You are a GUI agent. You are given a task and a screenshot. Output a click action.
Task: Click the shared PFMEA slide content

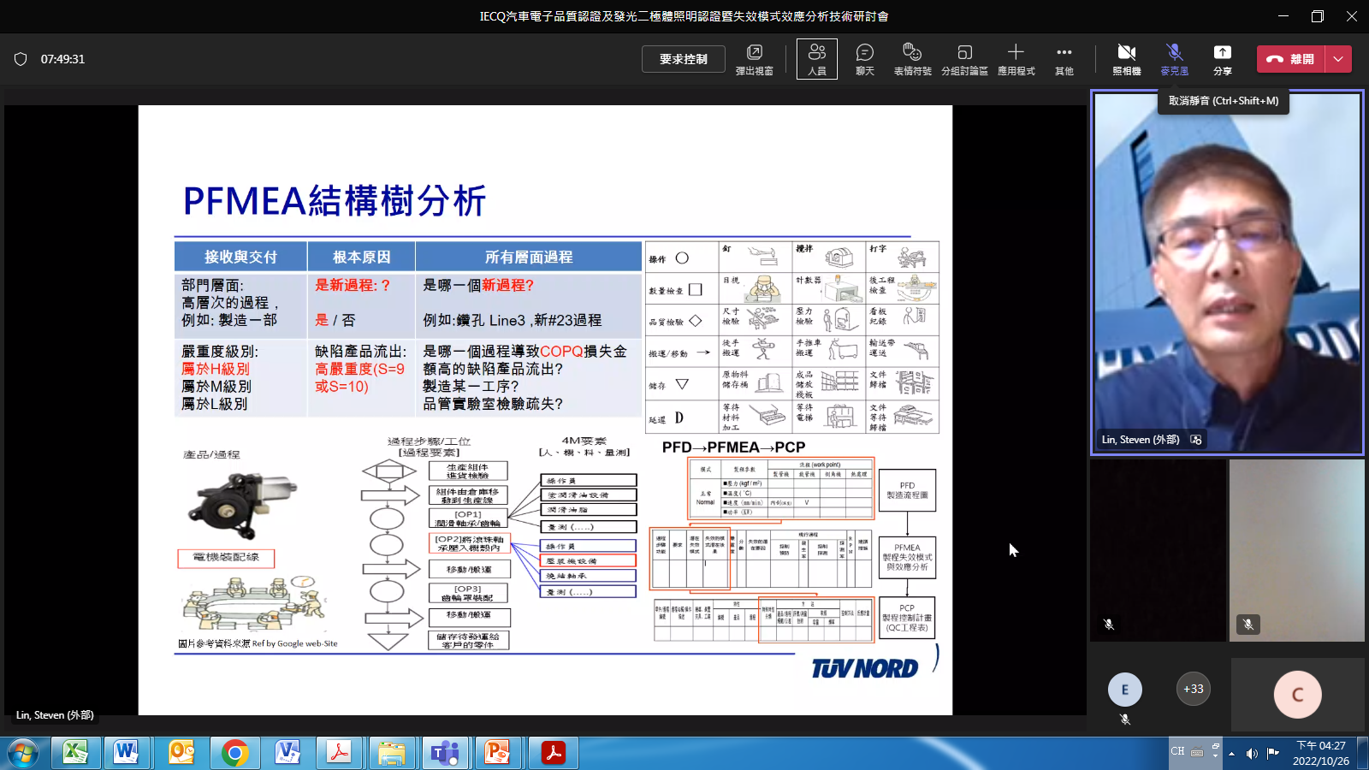tap(545, 410)
